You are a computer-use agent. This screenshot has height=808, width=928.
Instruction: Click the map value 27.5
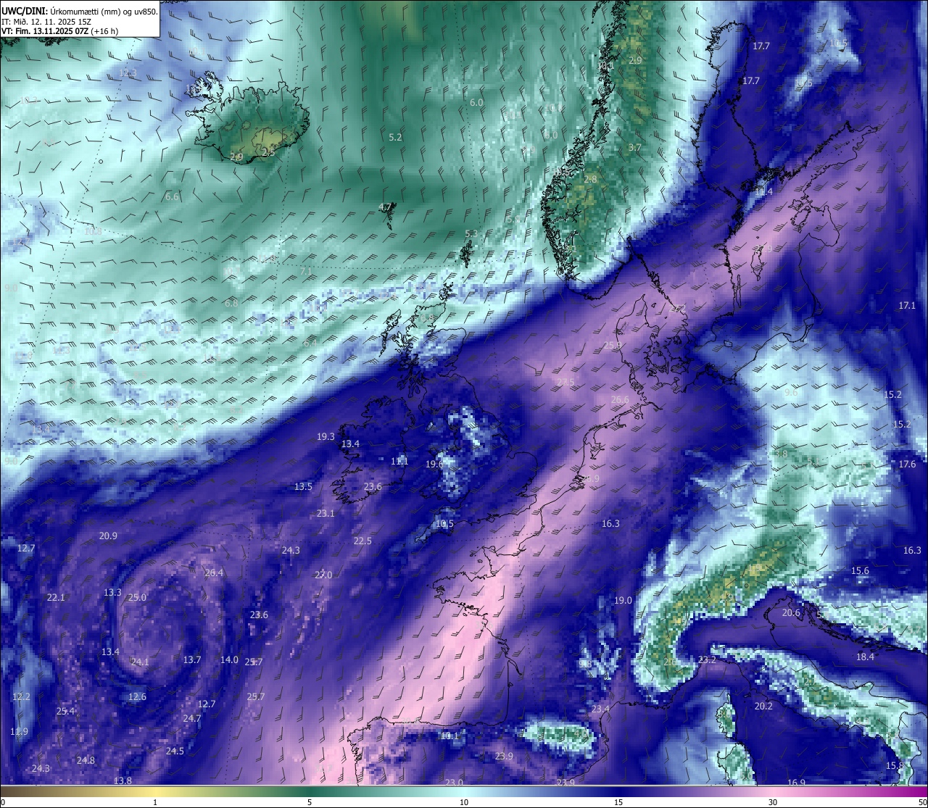565,383
